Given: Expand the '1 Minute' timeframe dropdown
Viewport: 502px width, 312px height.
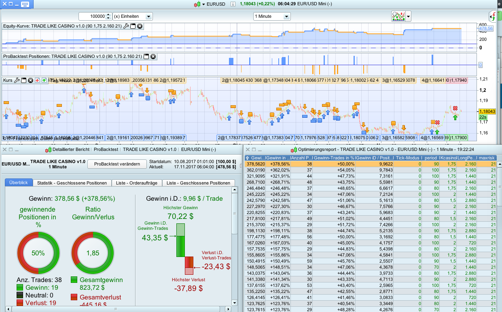Looking at the screenshot, I should (272, 17).
